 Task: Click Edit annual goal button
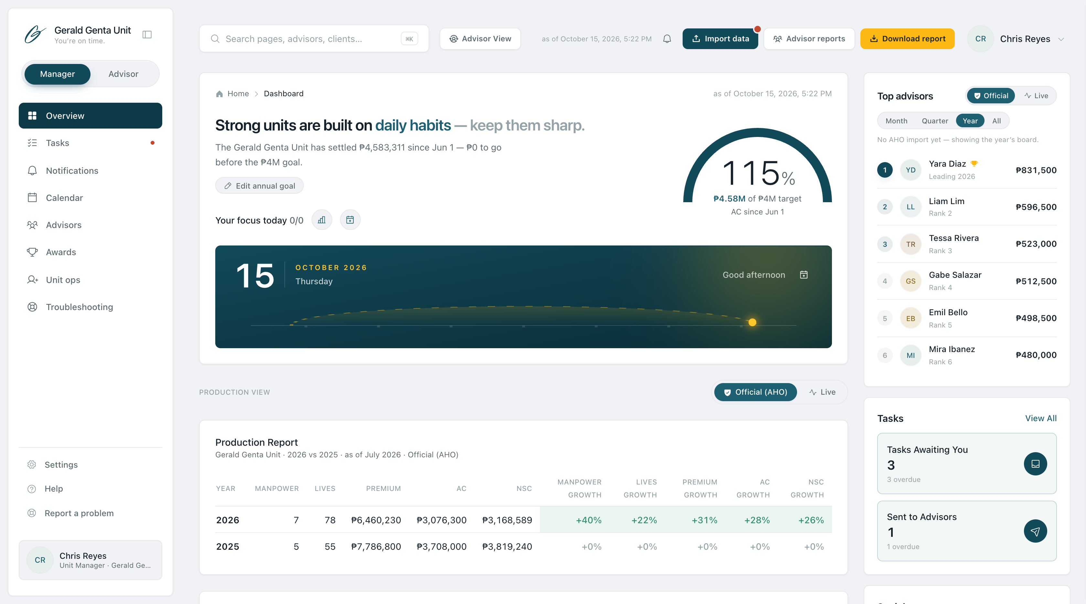point(259,186)
